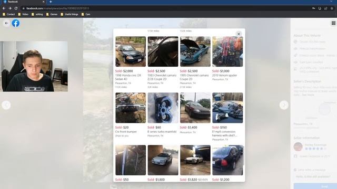The height and width of the screenshot is (189, 337).
Task: Click the 1995 Chevrolet camaro Coupe title
Action: pyautogui.click(x=194, y=77)
